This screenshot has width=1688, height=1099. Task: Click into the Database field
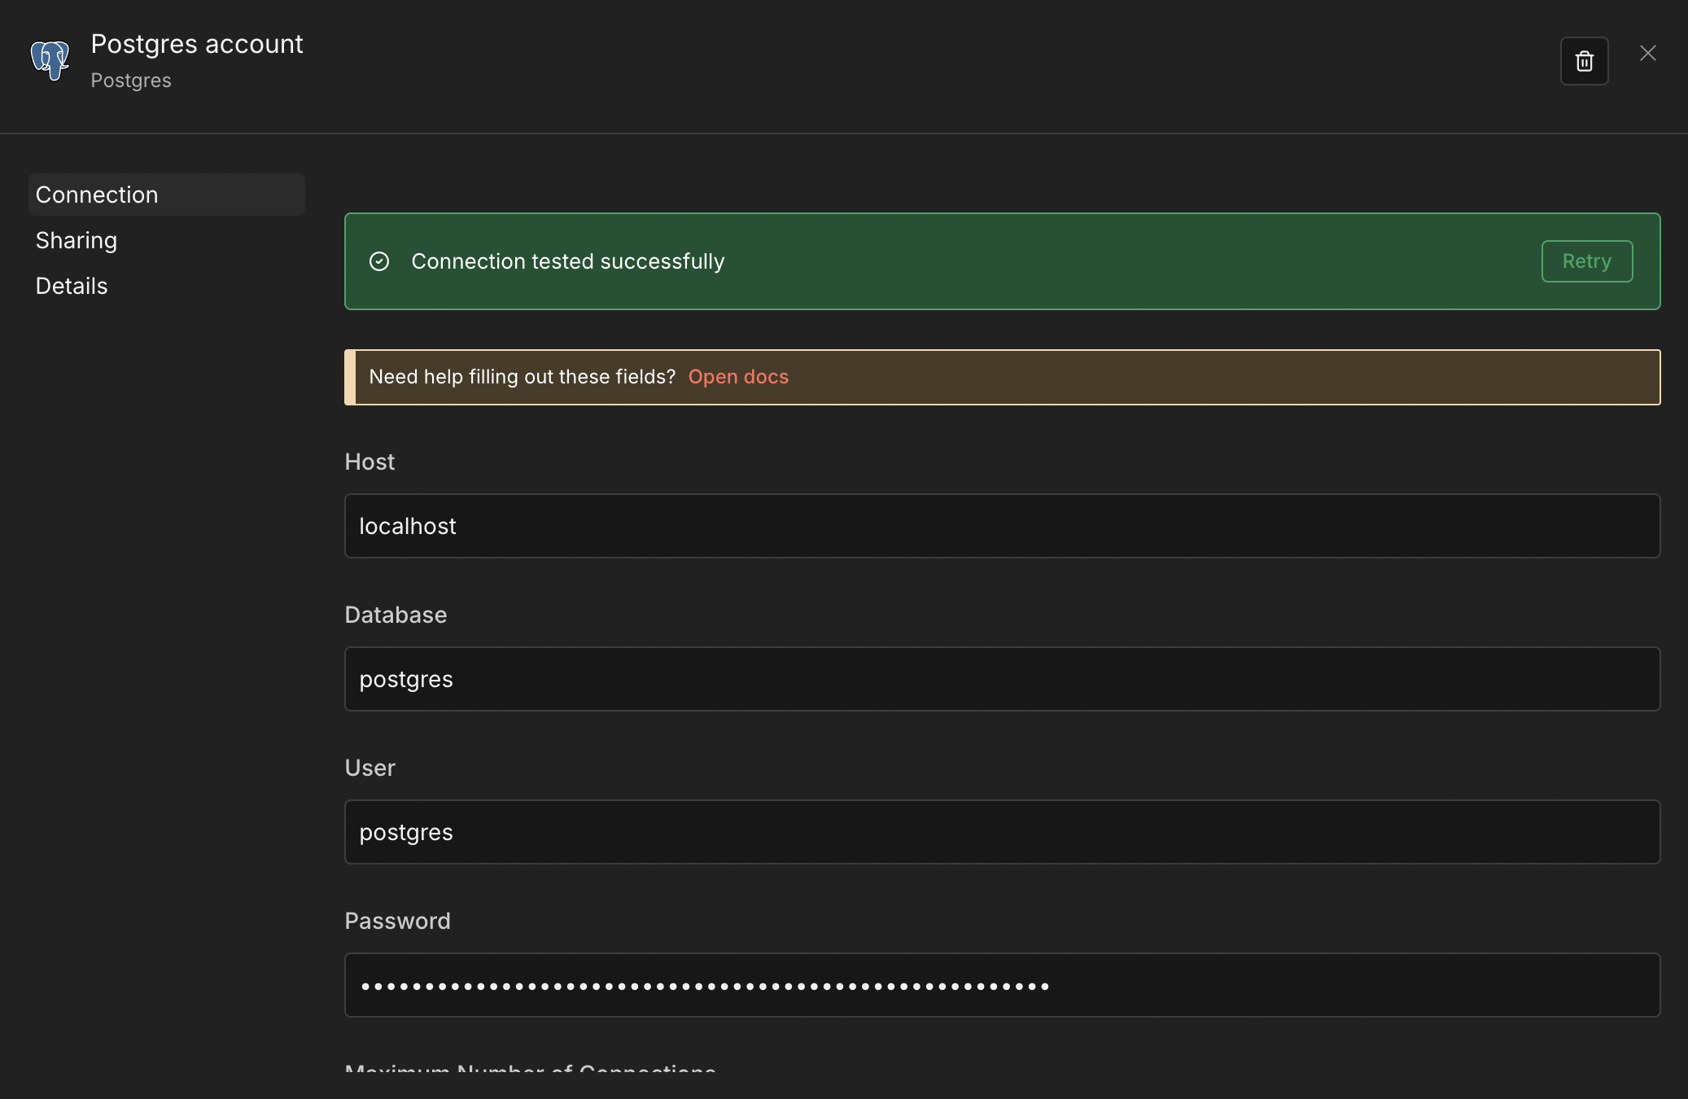pos(1001,679)
